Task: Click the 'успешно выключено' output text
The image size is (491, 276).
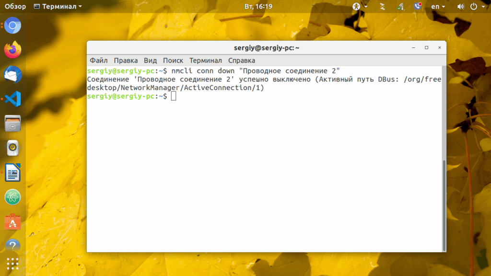Action: tap(275, 80)
